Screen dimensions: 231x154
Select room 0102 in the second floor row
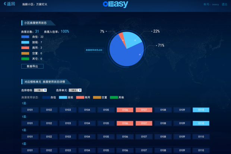(49, 123)
